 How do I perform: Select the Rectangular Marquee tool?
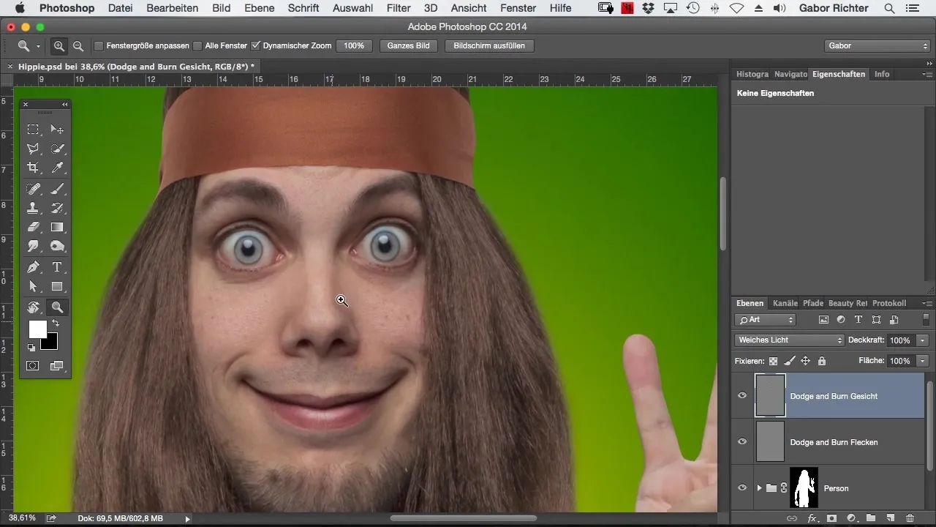pos(34,130)
